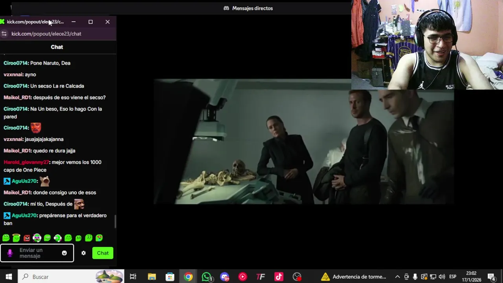Open Maikol_RD1 profile on 'quedo re dura' message

point(17,151)
